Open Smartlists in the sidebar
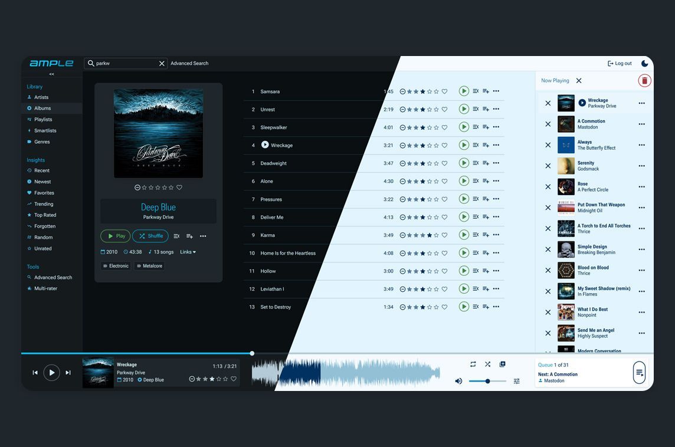675x447 pixels. [x=45, y=131]
